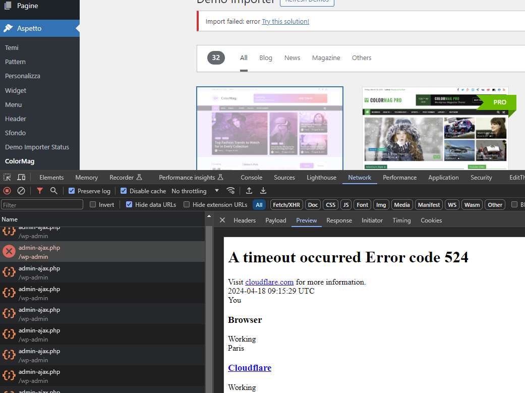
Task: Open network conditions wifi icon
Action: [230, 191]
